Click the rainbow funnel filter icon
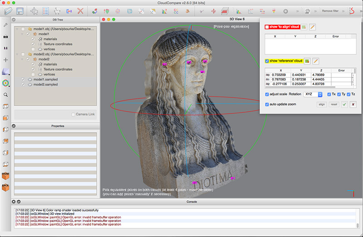 click(x=274, y=11)
